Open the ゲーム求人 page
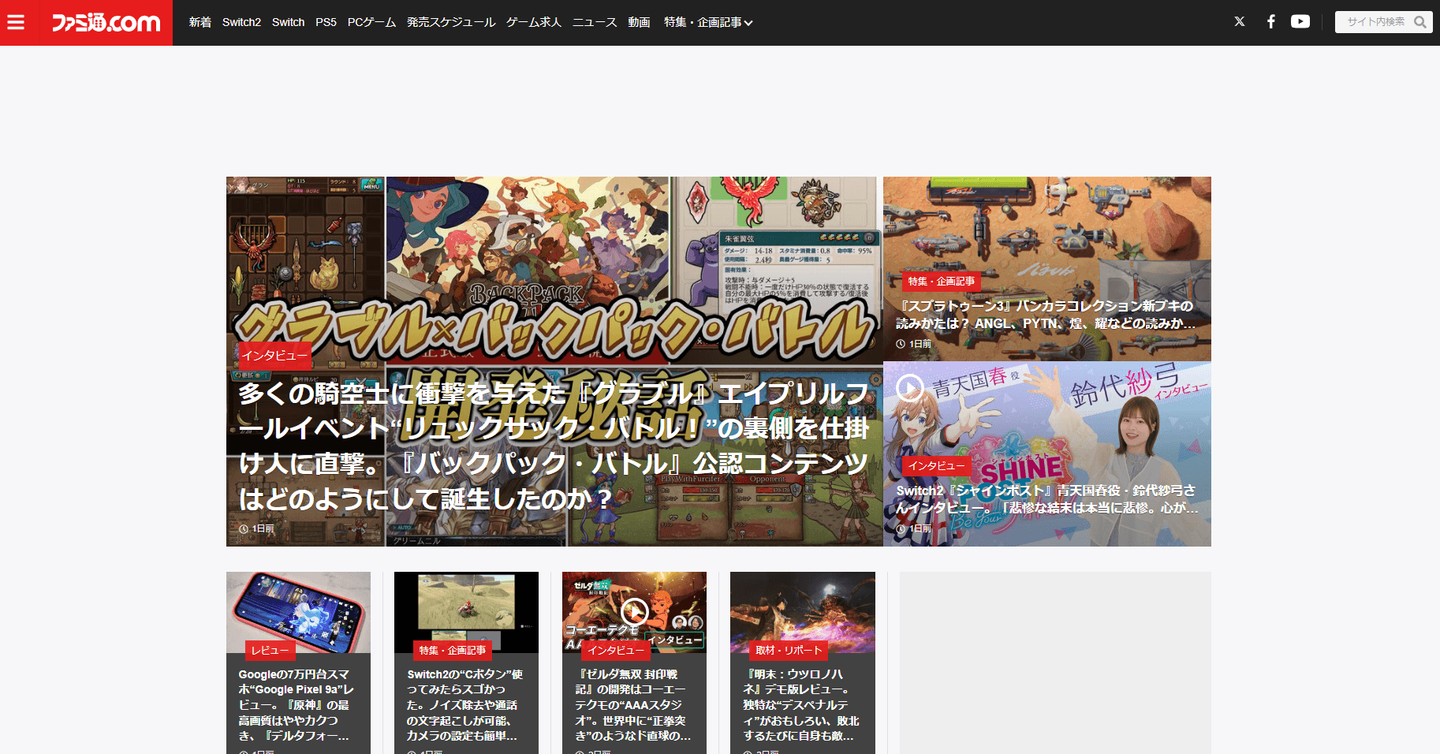This screenshot has height=754, width=1440. [x=534, y=23]
